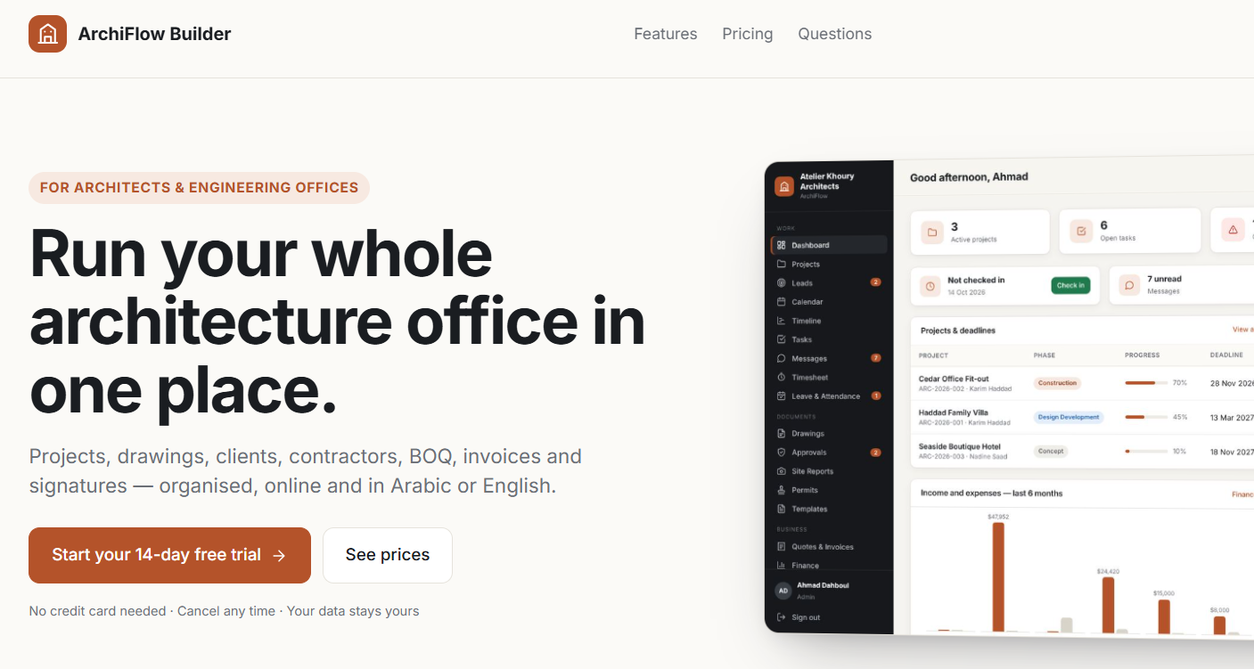Click the Design Development phase tag

pos(1069,417)
